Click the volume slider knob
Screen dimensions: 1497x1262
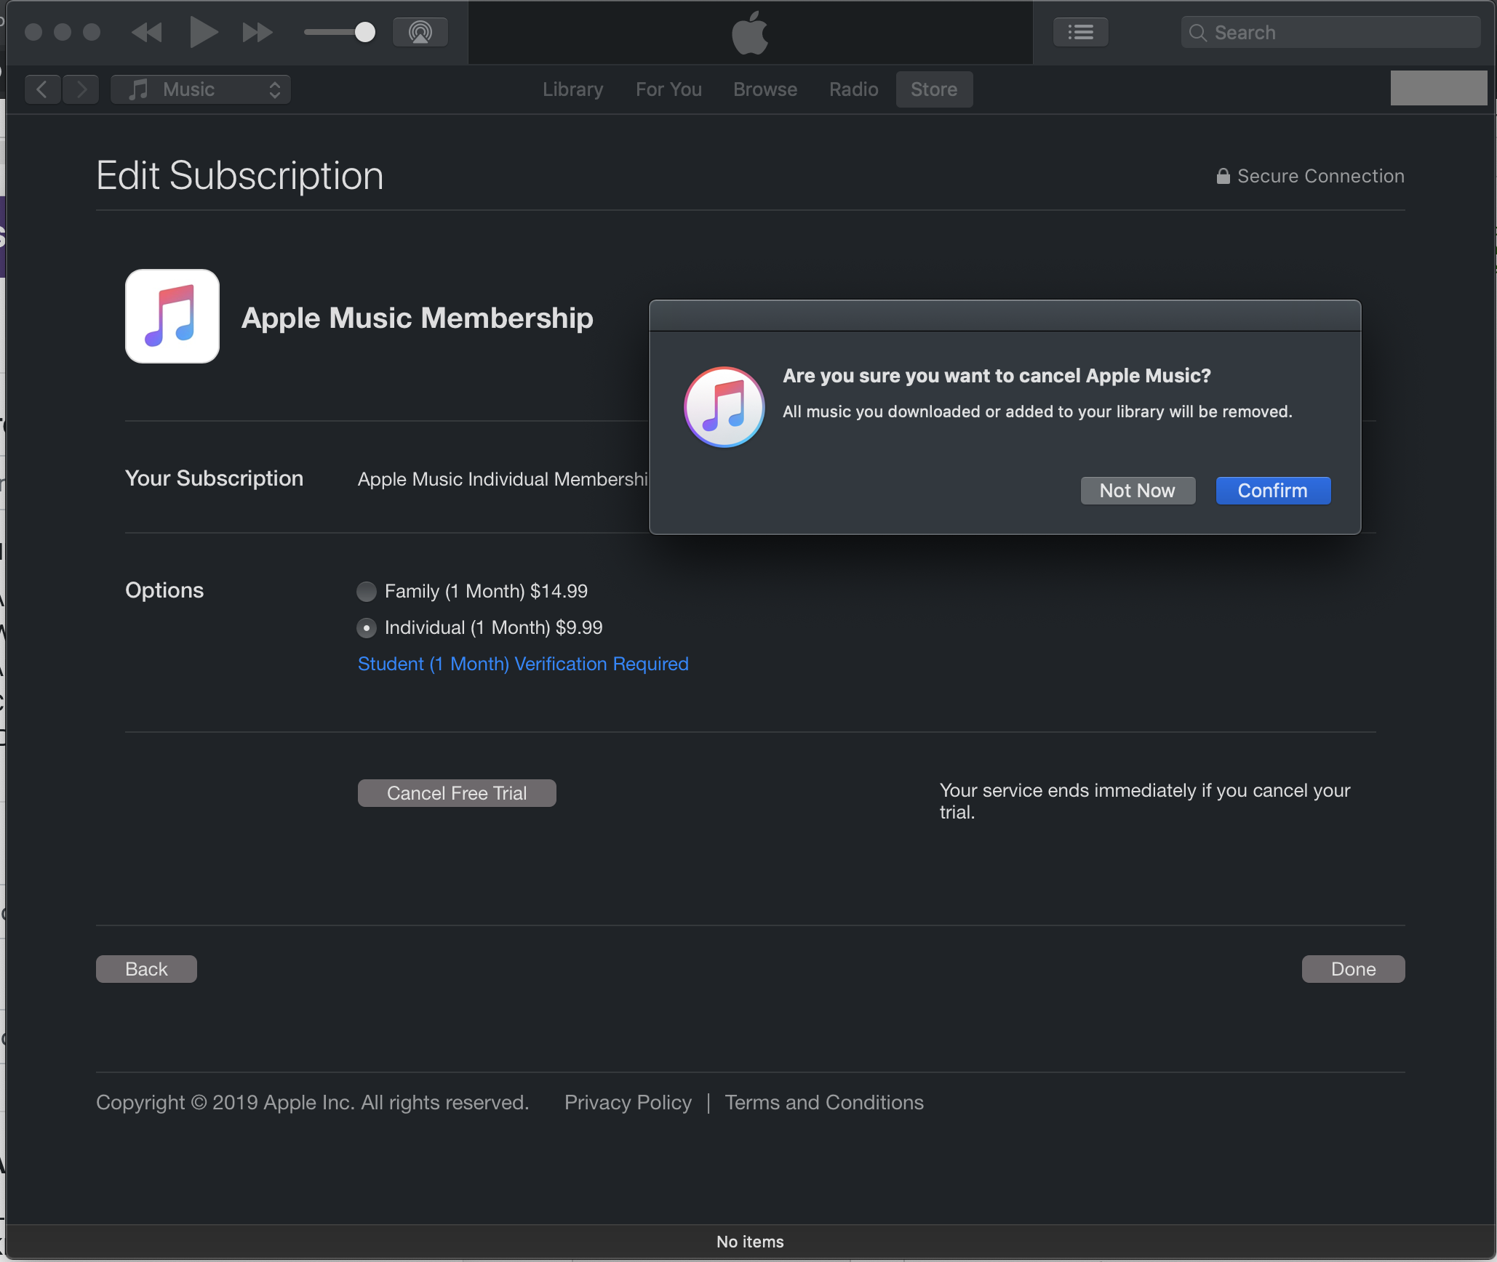pos(364,33)
